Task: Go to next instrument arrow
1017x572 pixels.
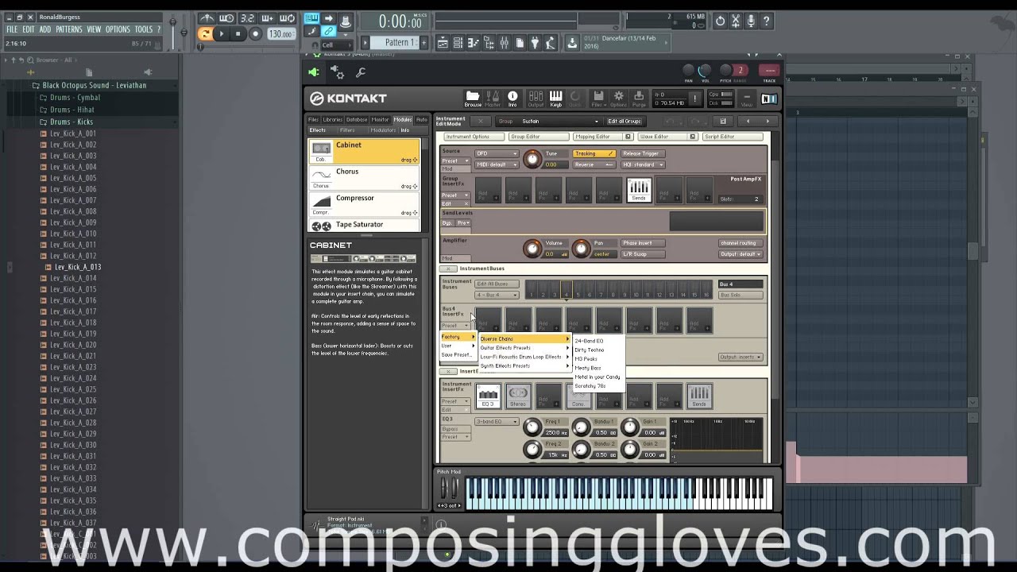Action: coord(768,121)
